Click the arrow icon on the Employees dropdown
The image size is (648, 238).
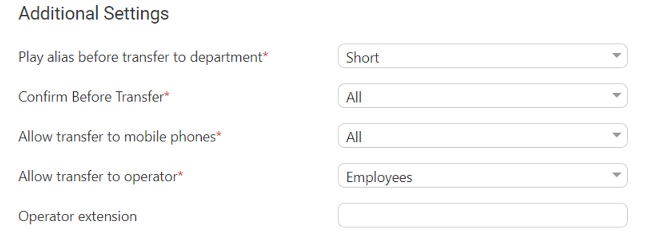pos(616,175)
